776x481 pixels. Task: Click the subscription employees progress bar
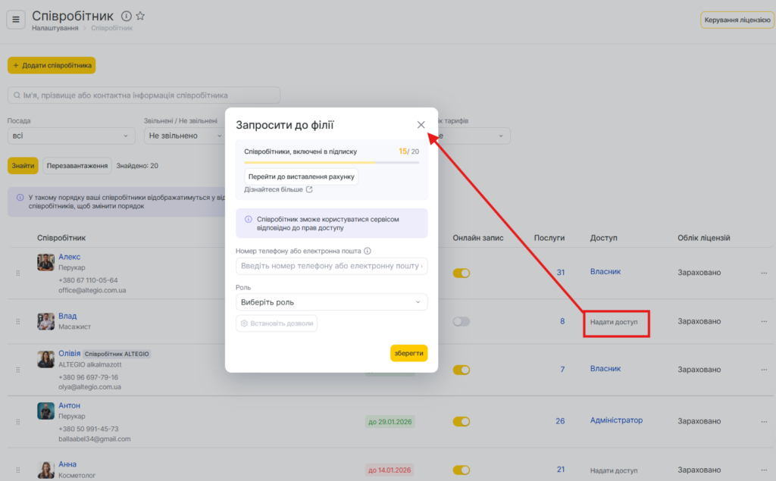(331, 162)
